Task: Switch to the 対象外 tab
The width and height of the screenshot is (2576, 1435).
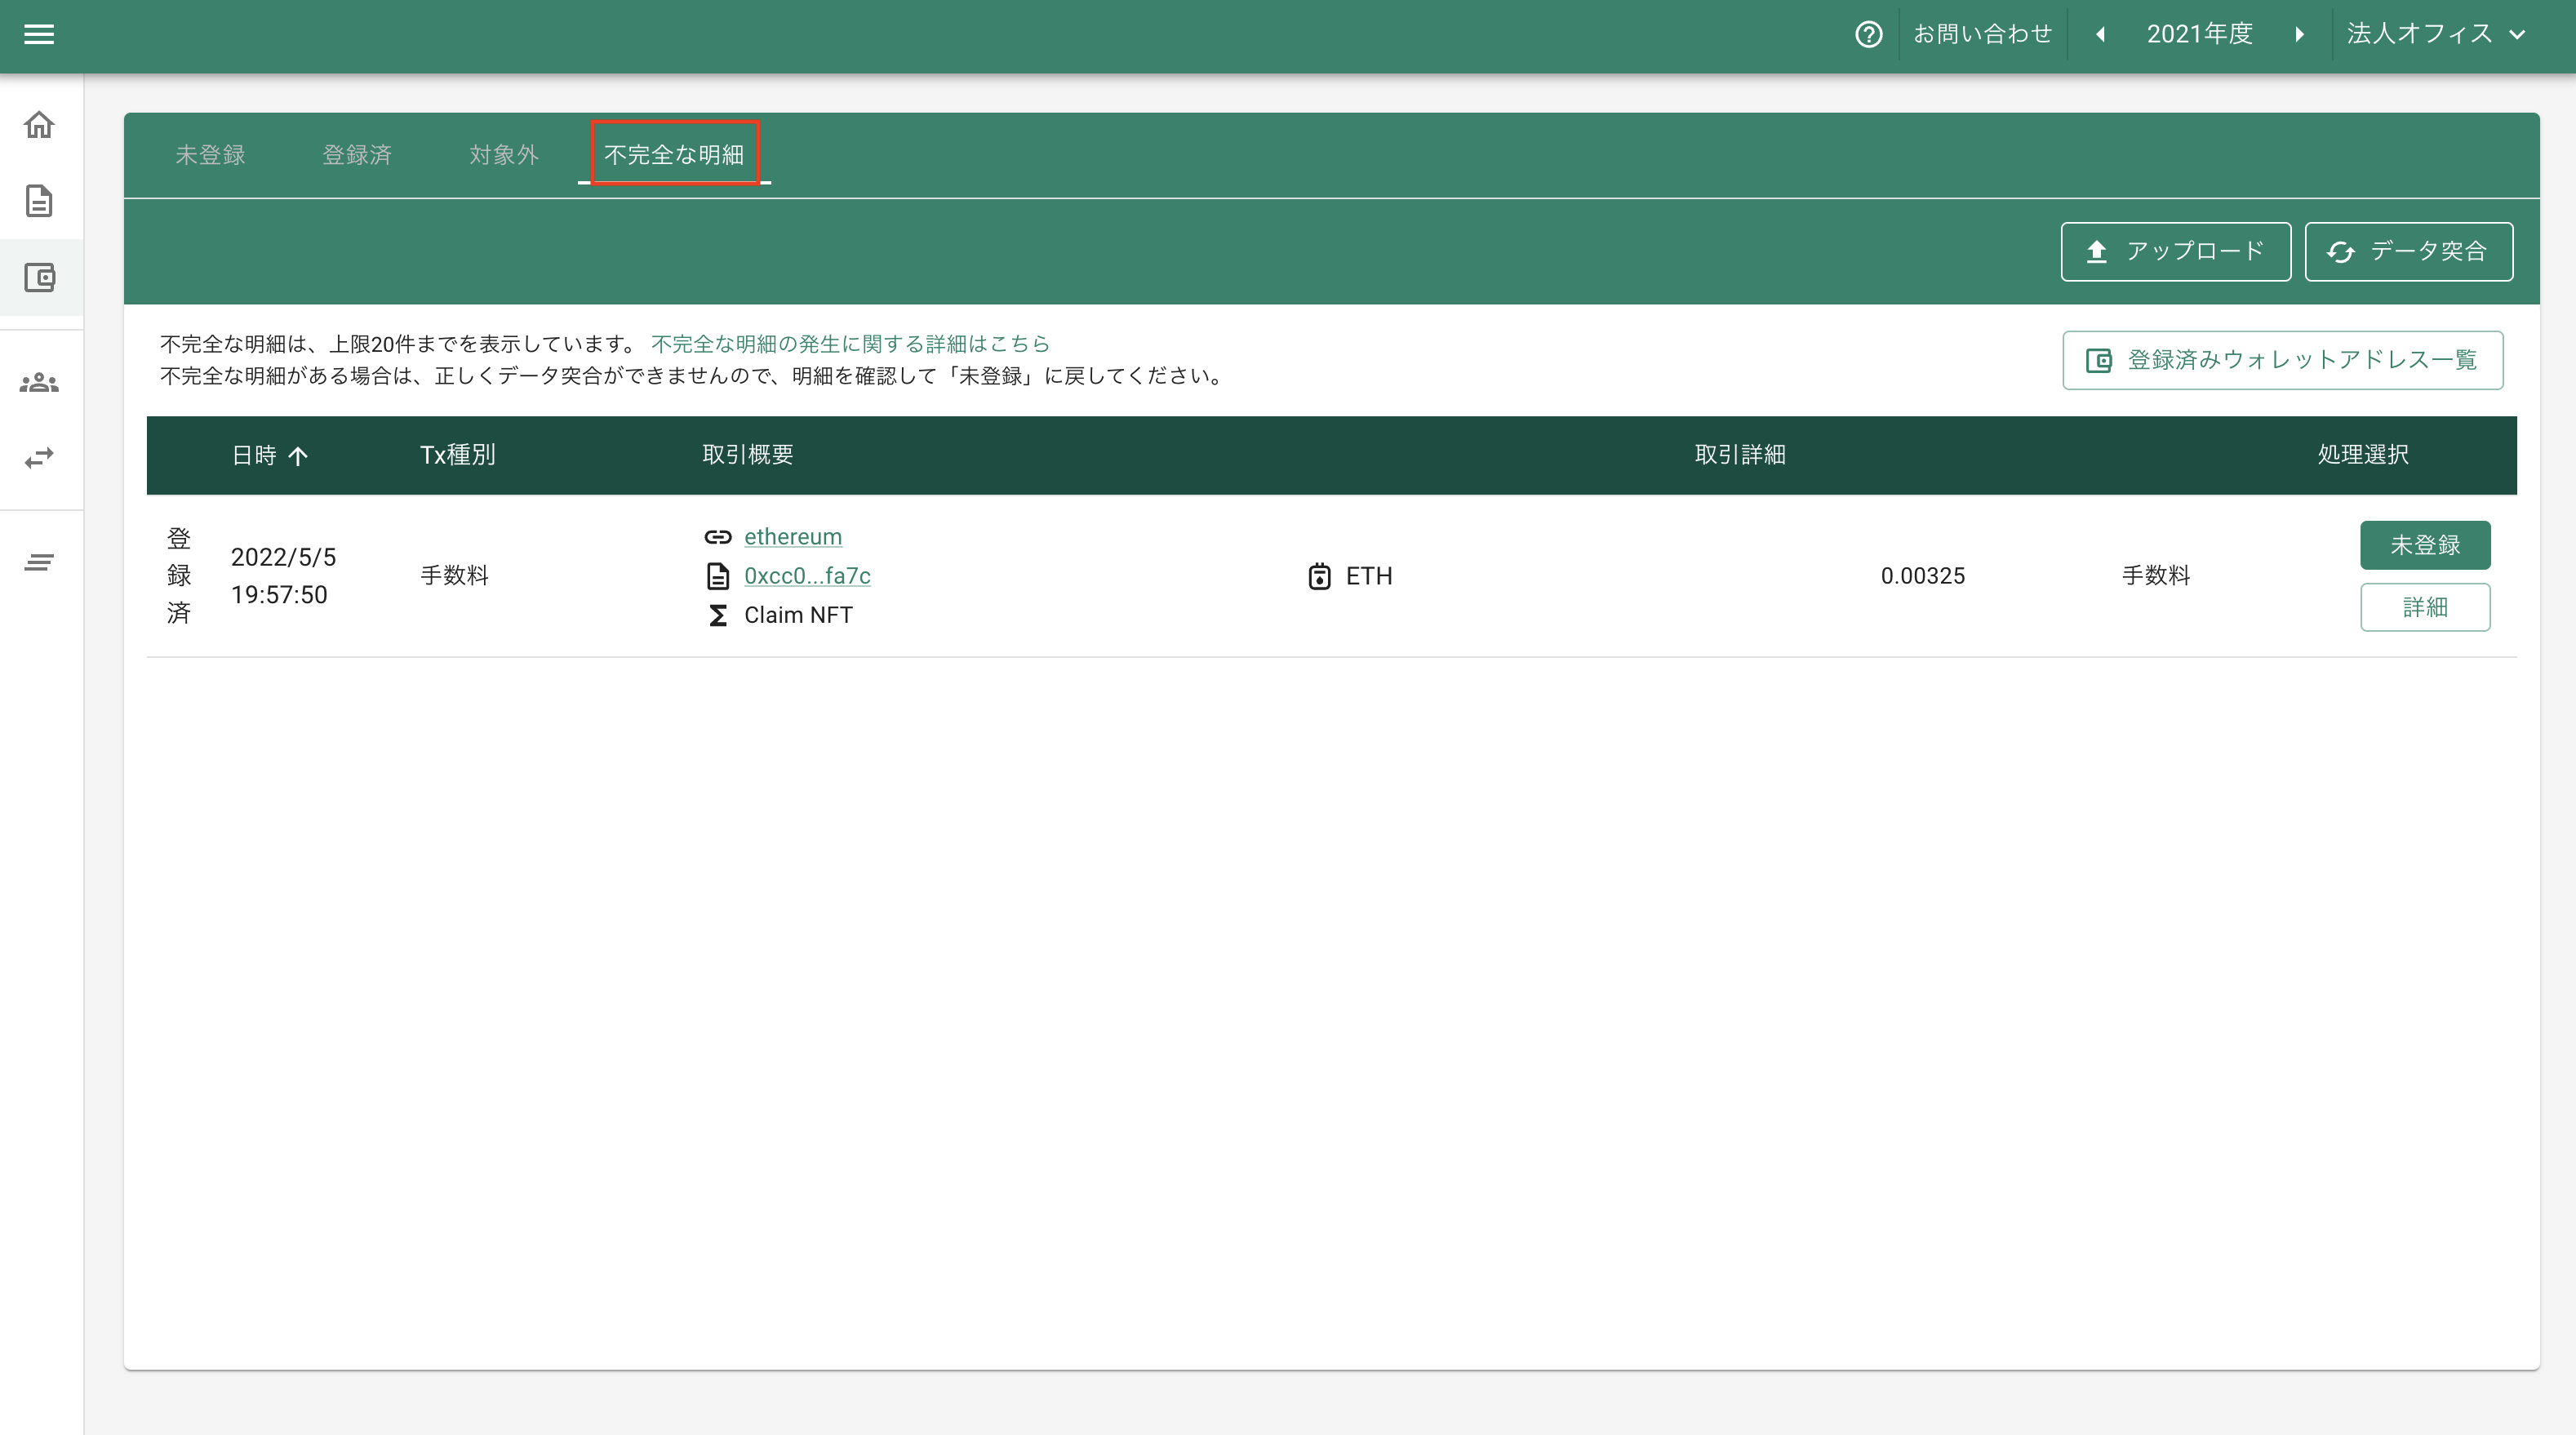Action: click(504, 155)
